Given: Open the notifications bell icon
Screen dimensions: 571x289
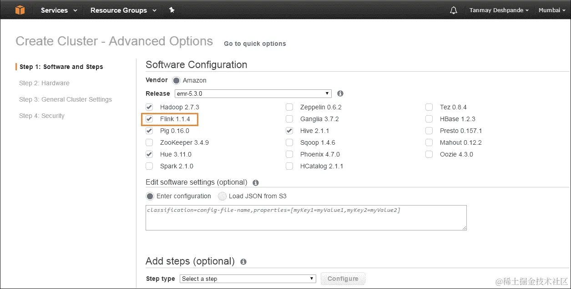Looking at the screenshot, I should (453, 10).
